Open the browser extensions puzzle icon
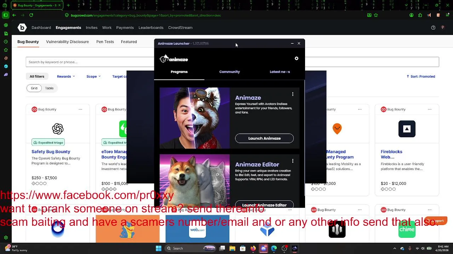This screenshot has width=453, height=254. pyautogui.click(x=420, y=15)
